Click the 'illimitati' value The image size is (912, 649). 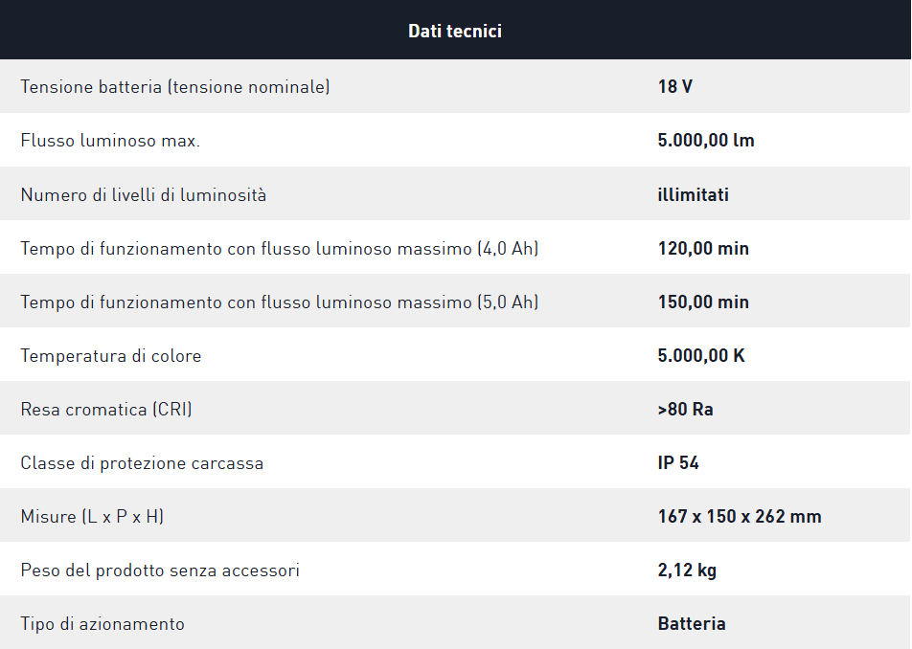point(693,195)
